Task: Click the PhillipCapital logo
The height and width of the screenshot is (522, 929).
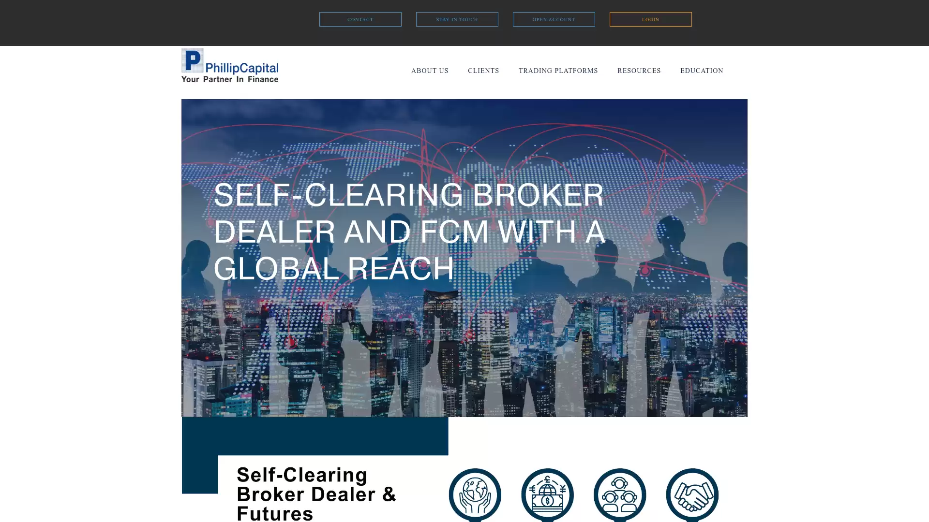Action: point(230,66)
